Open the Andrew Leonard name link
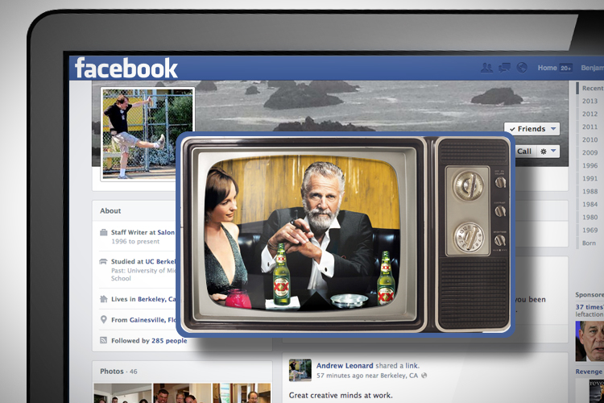 coord(345,365)
